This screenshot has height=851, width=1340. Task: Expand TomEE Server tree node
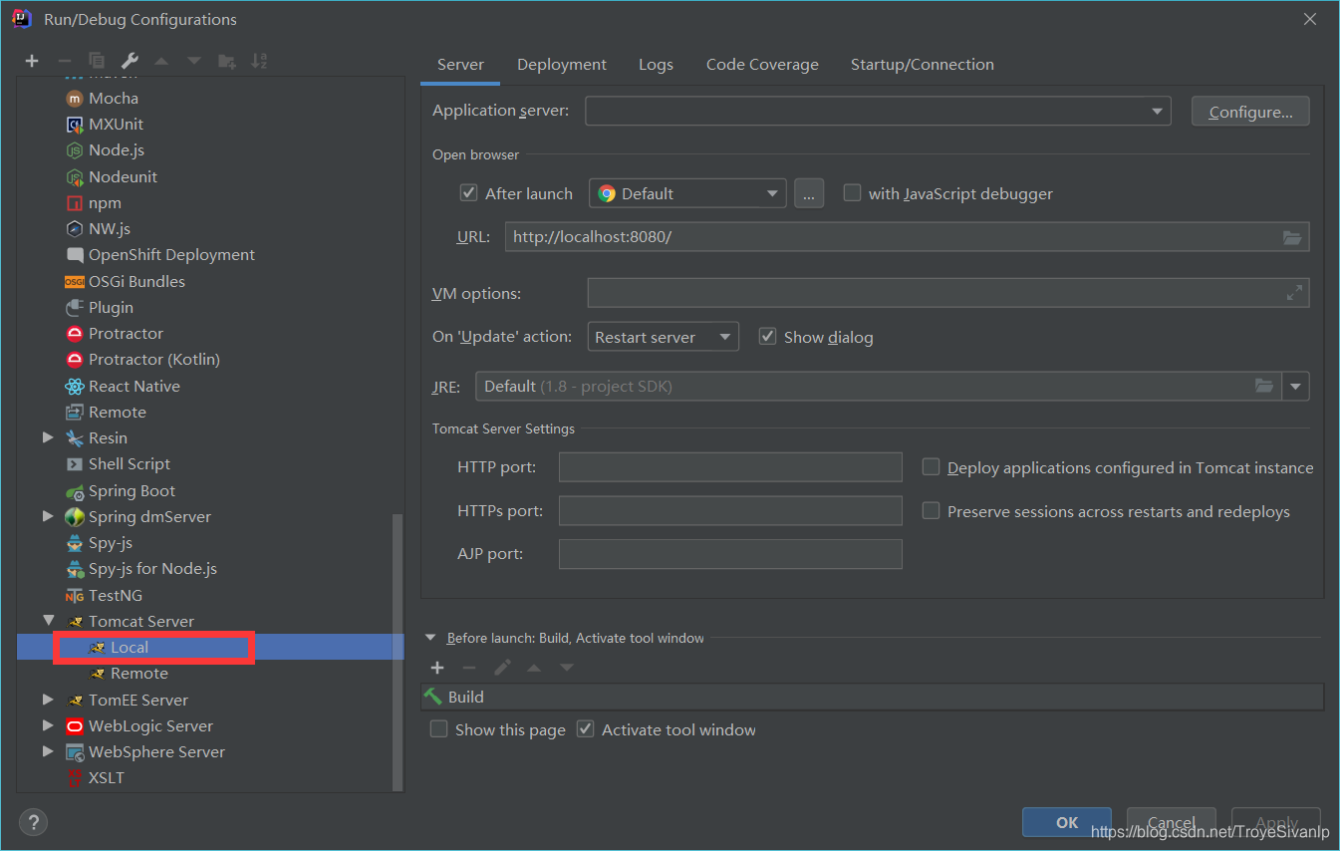tap(48, 700)
